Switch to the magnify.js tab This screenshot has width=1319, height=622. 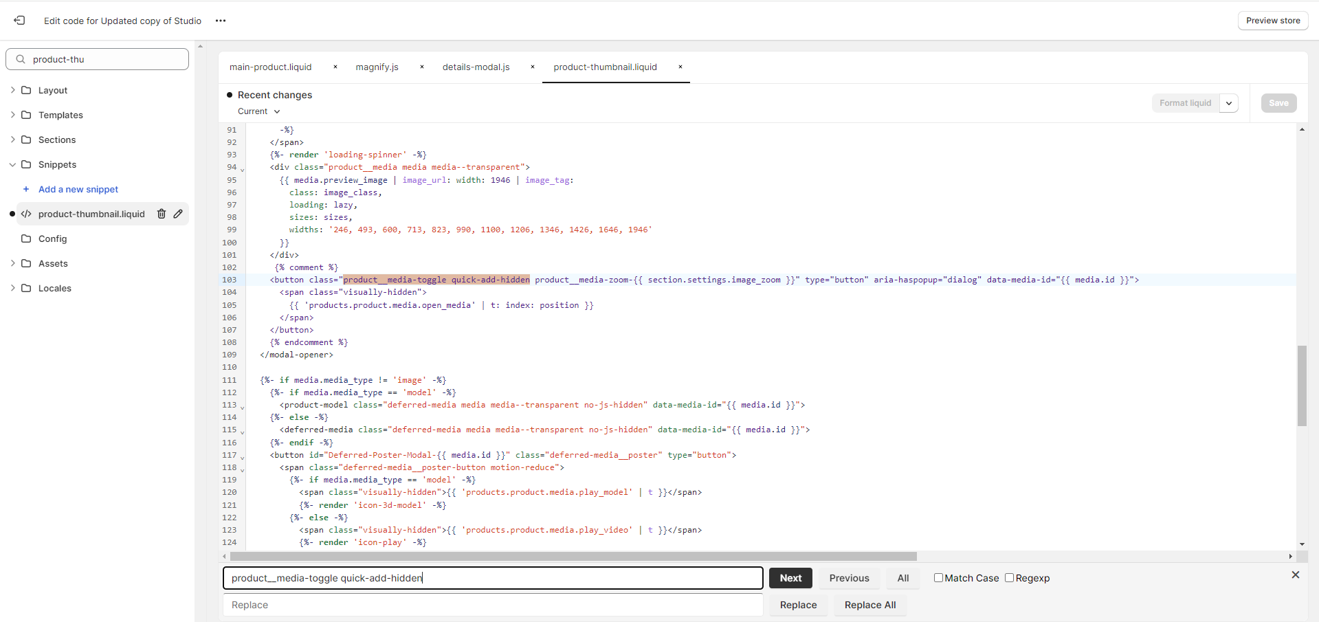point(377,67)
